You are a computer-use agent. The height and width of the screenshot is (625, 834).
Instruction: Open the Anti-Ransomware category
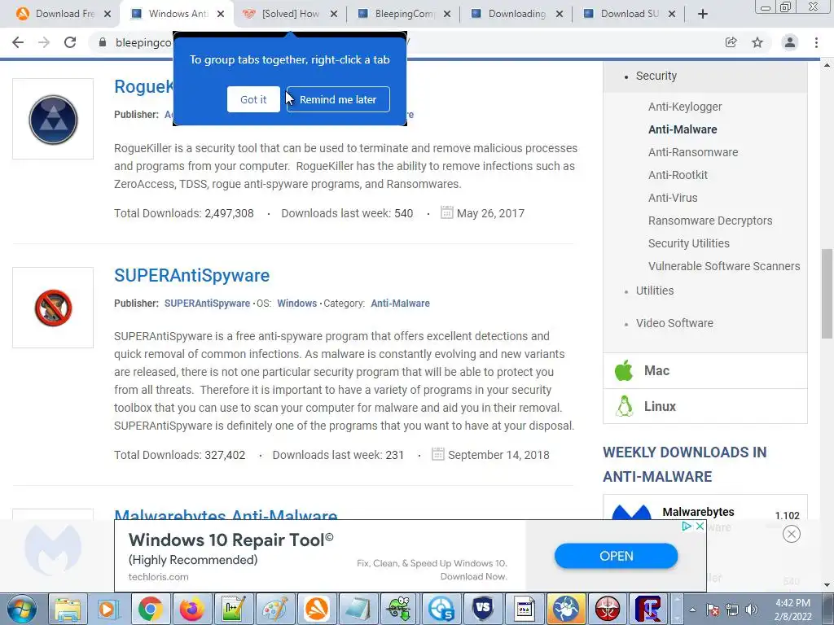click(x=693, y=152)
